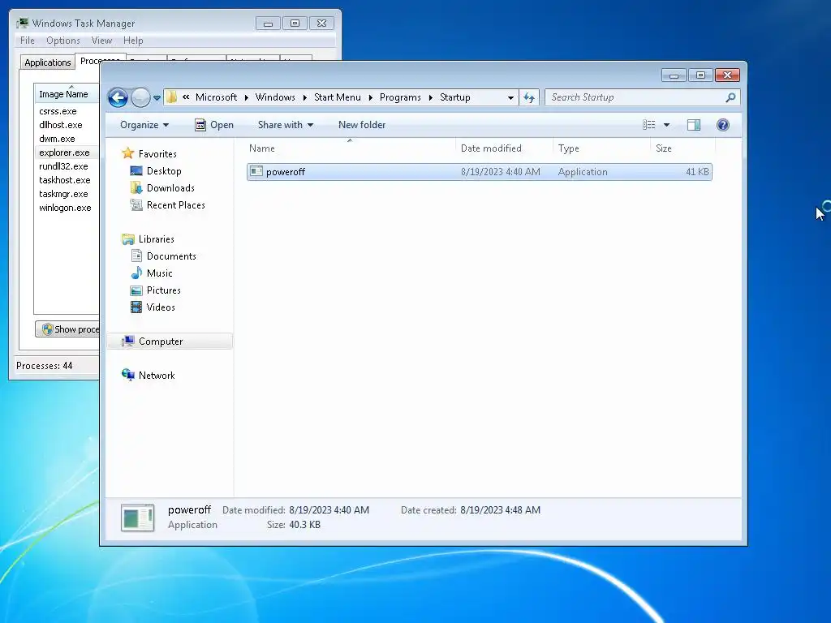Screen dimensions: 831x623
Task: Open the view options dropdown arrow
Action: click(x=667, y=125)
